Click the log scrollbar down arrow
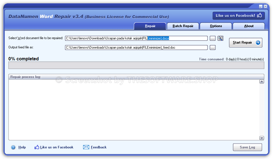 [262, 138]
